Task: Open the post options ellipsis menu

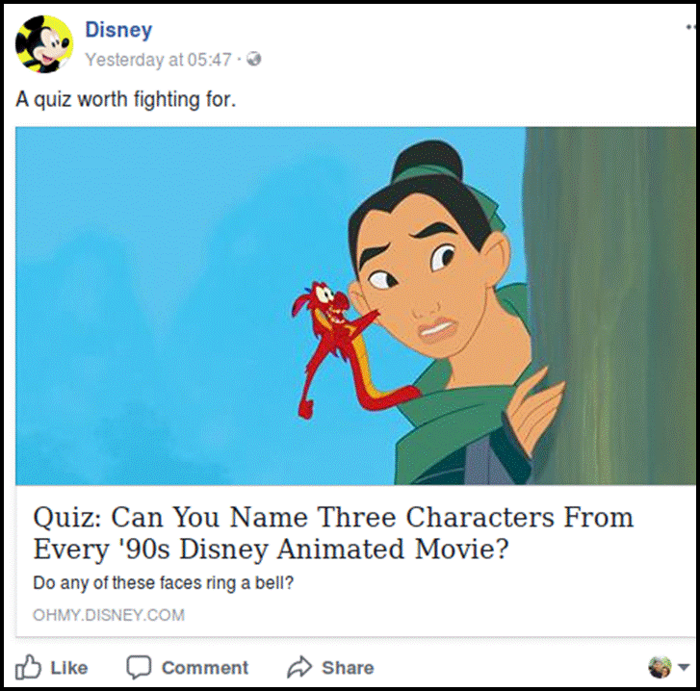Action: (691, 28)
